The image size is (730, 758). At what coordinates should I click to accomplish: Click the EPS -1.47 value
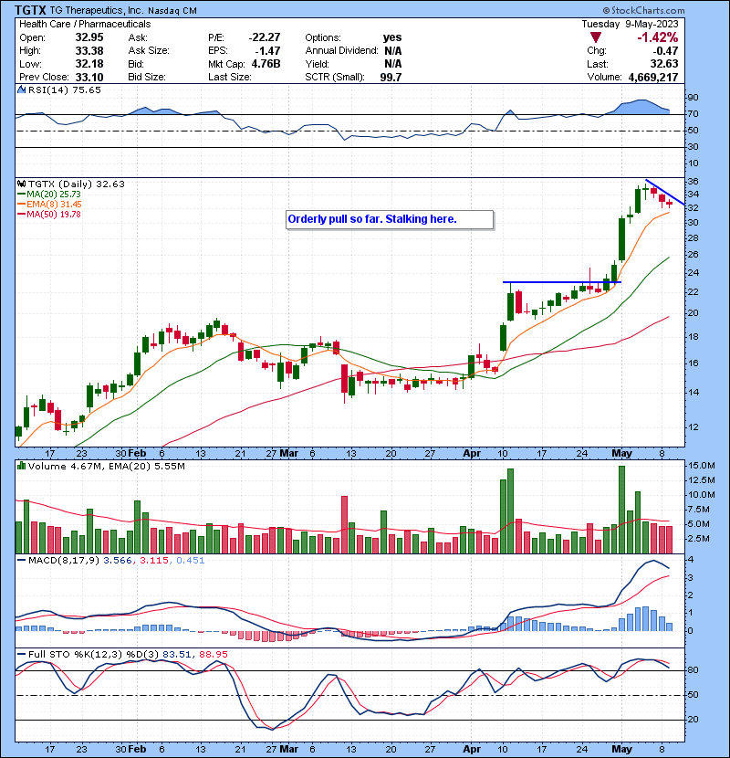[x=268, y=51]
